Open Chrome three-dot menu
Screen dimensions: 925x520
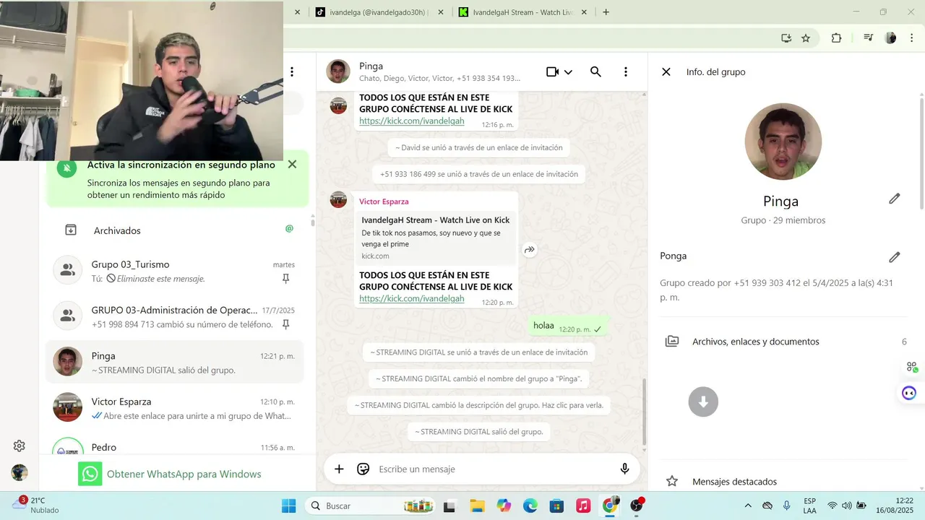911,38
